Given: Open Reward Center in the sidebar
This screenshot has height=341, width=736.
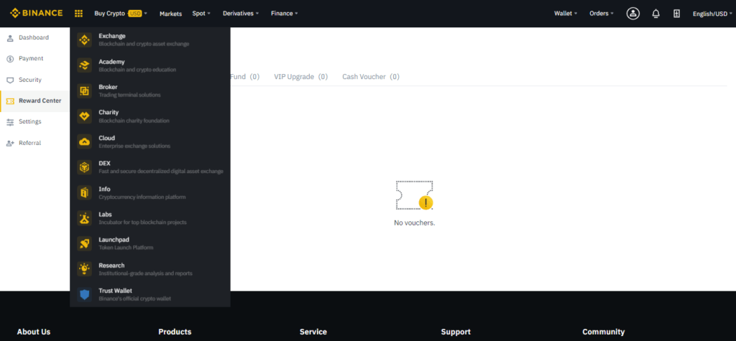Looking at the screenshot, I should (x=34, y=101).
